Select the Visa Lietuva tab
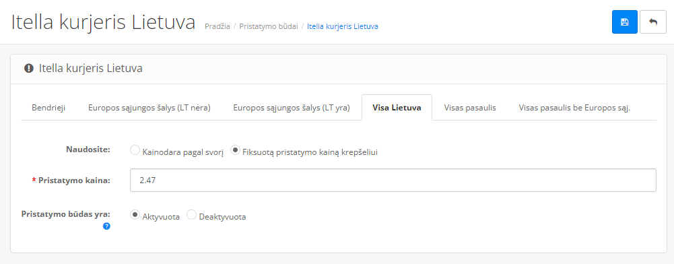 point(397,108)
